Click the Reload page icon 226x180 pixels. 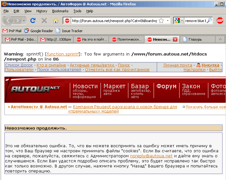33,20
